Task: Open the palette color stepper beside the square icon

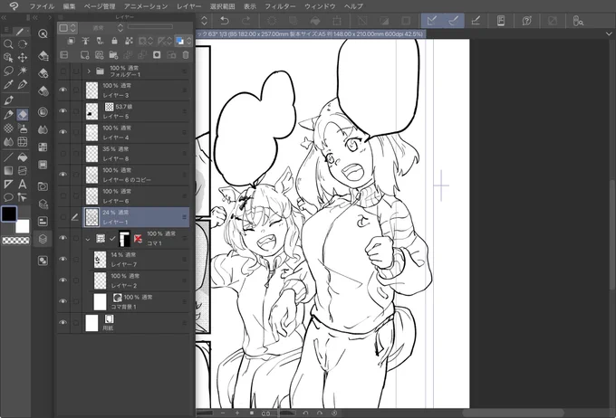Action: [72, 27]
